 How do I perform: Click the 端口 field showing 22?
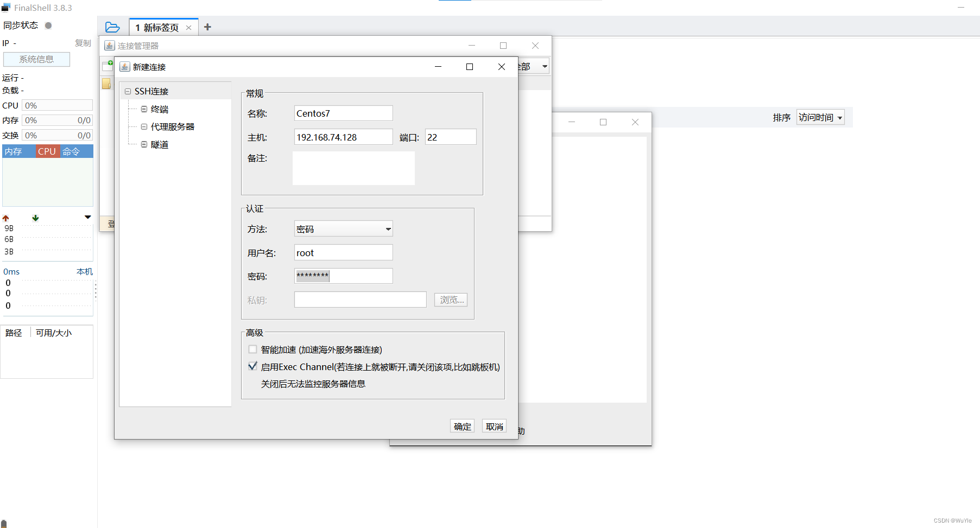451,137
